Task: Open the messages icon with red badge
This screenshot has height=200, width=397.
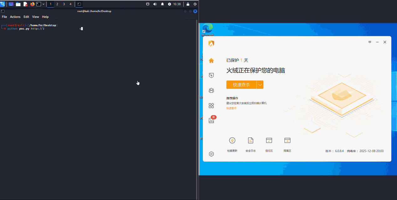Action: click(x=211, y=120)
